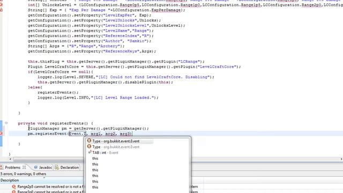Viewport: 343px width, 193px height.
Task: Click the "ReferenceIndex" setProperty line
Action: [91, 36]
